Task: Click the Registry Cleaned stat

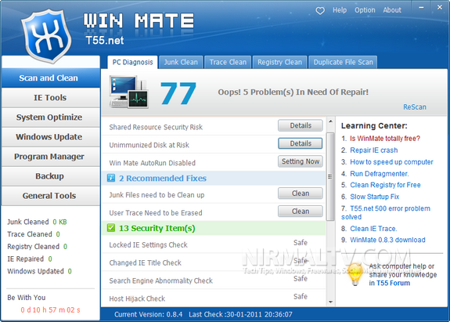Action: point(38,247)
